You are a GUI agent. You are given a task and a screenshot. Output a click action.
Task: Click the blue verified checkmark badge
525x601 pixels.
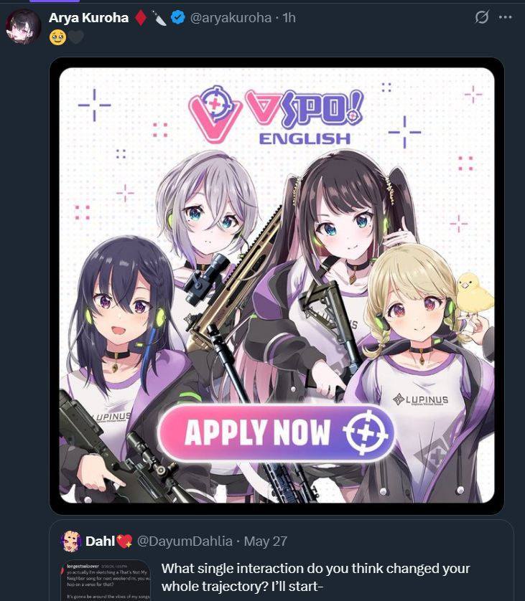(177, 17)
